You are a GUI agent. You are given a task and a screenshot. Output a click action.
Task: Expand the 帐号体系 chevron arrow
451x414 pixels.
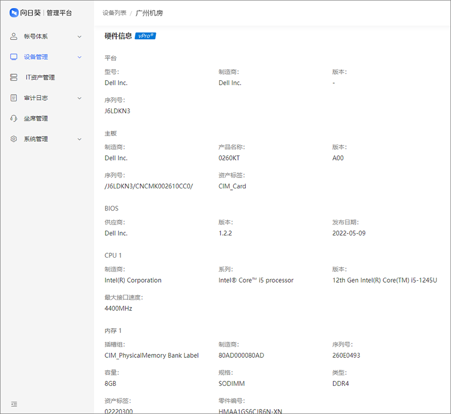point(79,37)
